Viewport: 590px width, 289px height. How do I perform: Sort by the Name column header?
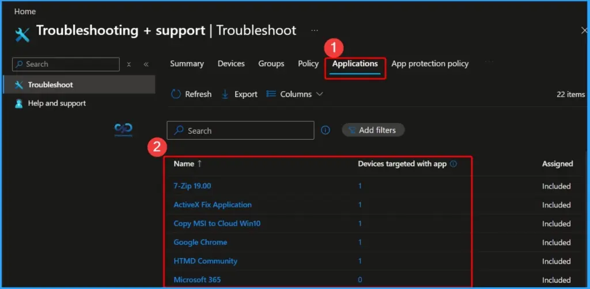point(184,164)
